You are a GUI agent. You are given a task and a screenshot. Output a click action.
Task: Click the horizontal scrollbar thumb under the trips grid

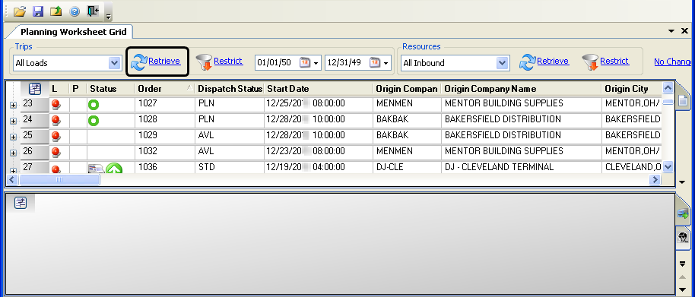tap(59, 180)
